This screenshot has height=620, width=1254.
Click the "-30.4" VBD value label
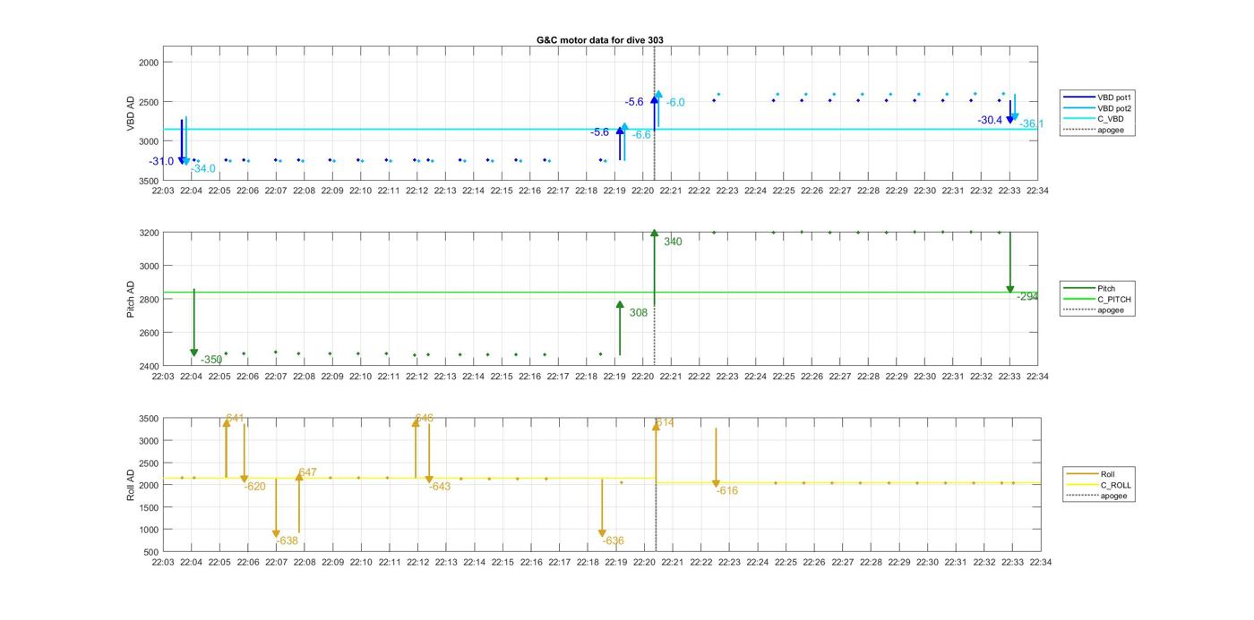990,120
